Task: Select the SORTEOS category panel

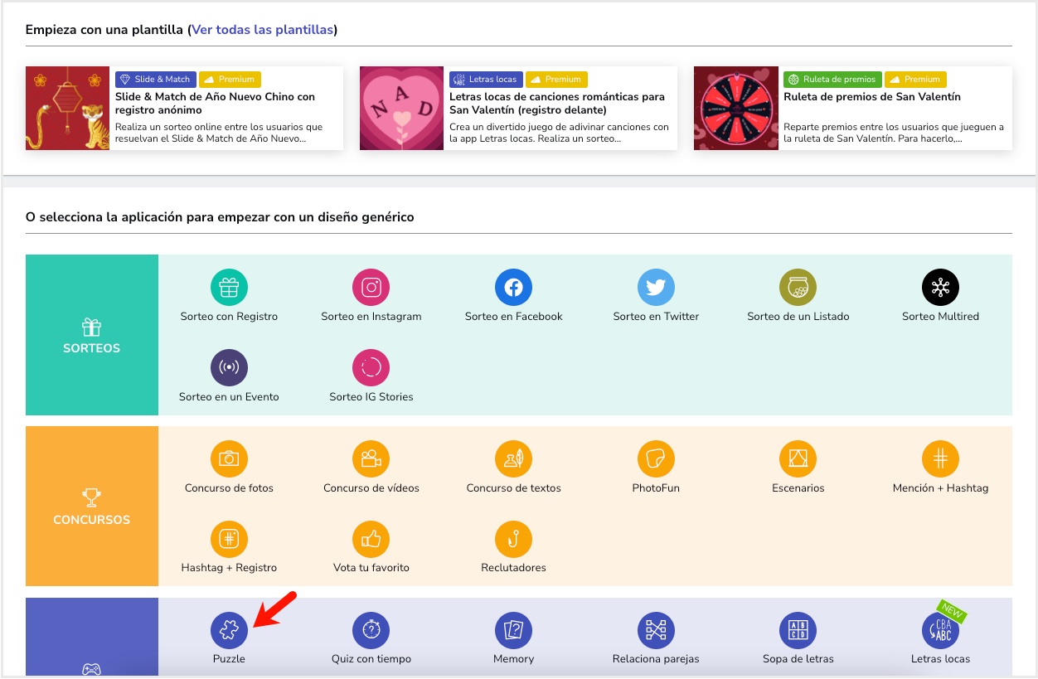Action: point(92,335)
